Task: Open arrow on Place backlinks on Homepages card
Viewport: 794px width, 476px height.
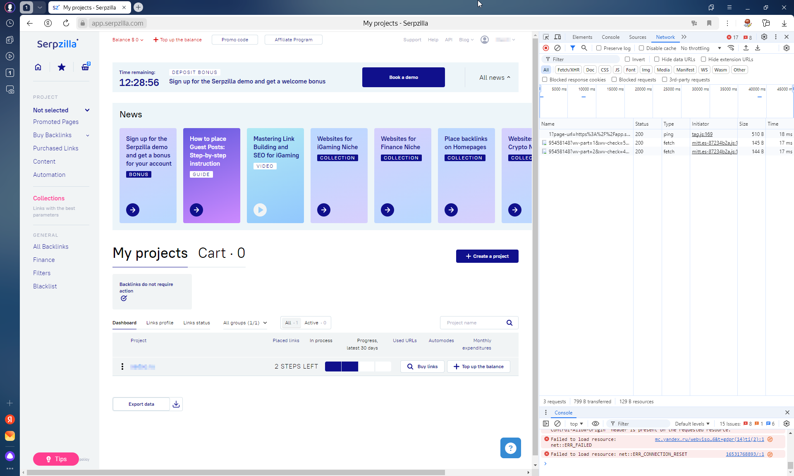Action: 451,210
